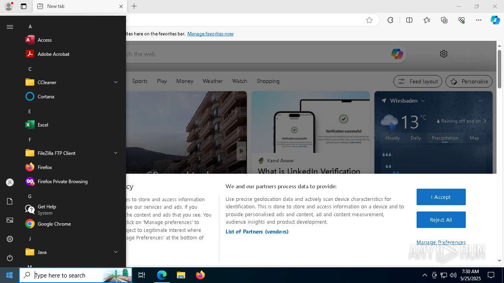Open the Edge profile icon
Viewport: 504px width, 283px height.
click(x=9, y=6)
